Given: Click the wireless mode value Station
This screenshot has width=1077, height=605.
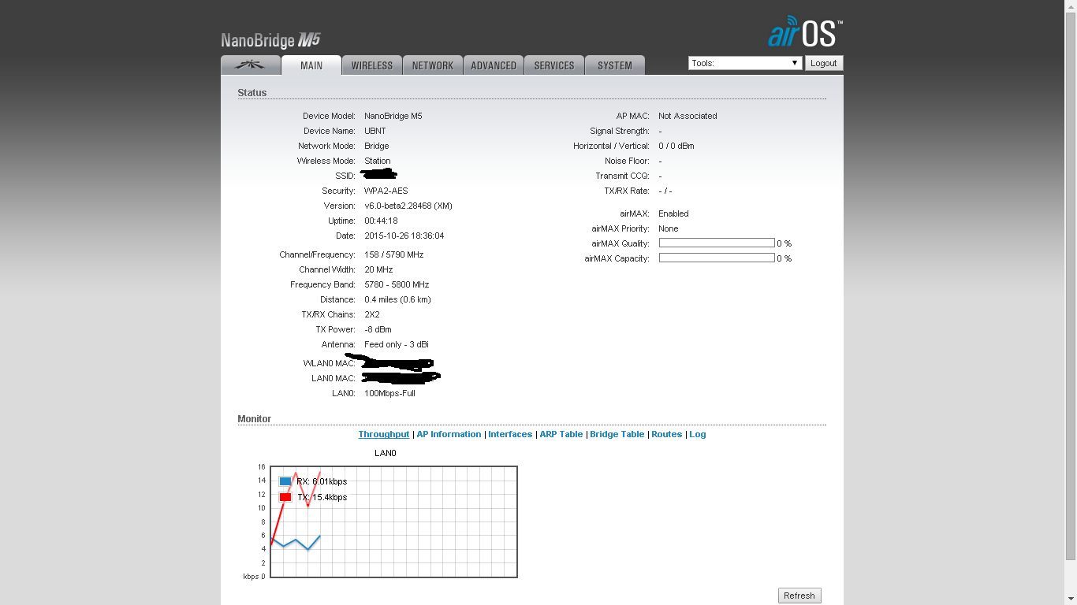Looking at the screenshot, I should [378, 161].
